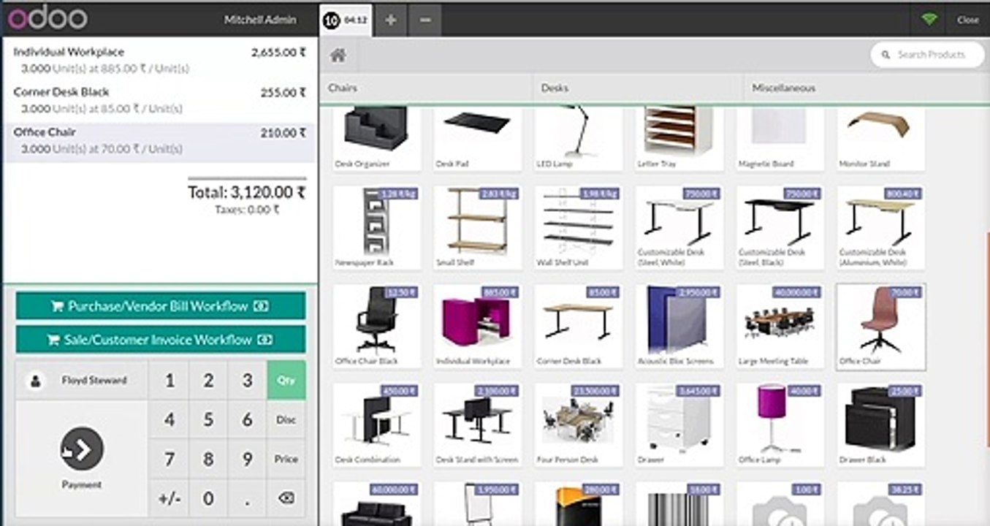This screenshot has height=526, width=990.
Task: Add Four Person Desk product
Action: pos(578,424)
